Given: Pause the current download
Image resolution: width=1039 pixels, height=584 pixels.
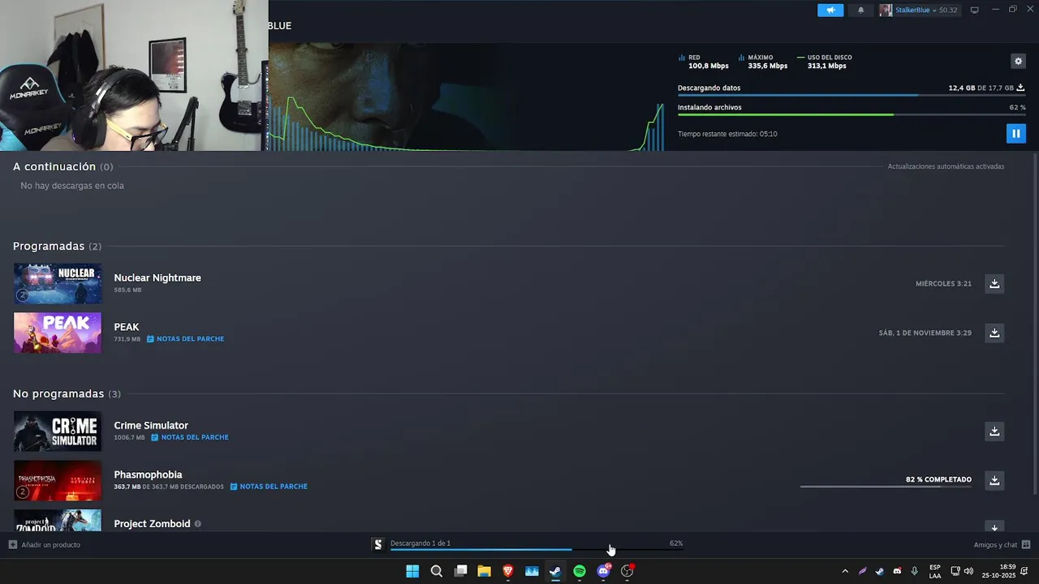Looking at the screenshot, I should pos(1015,133).
